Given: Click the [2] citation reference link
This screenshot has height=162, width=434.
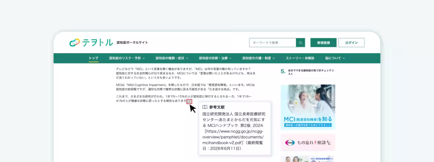Looking at the screenshot, I should tap(189, 102).
